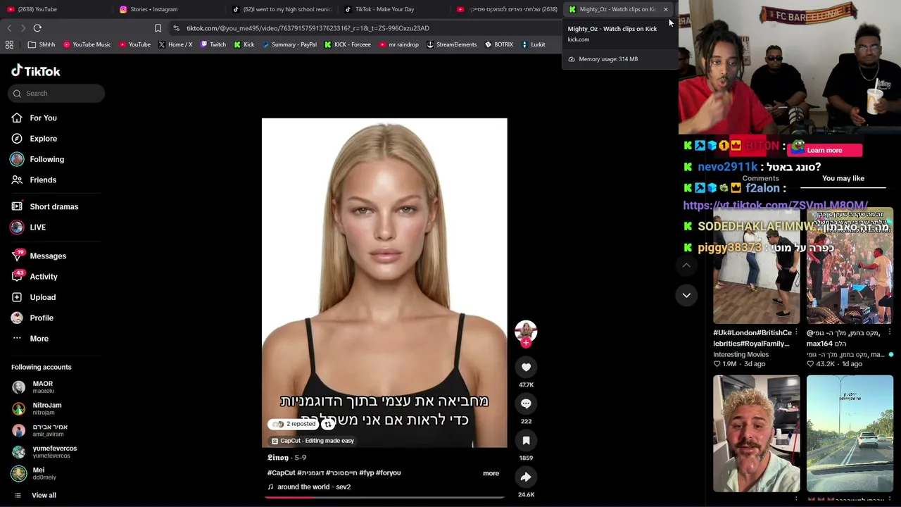Click the Learn more button
The image size is (901, 507).
point(824,150)
